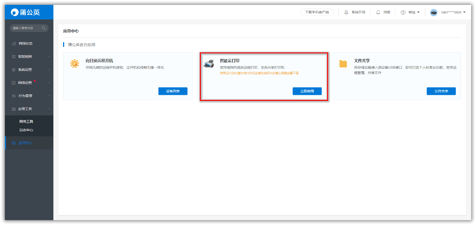Image resolution: width=476 pixels, height=225 pixels.
Task: Click the 消息 bell icon
Action: [378, 12]
